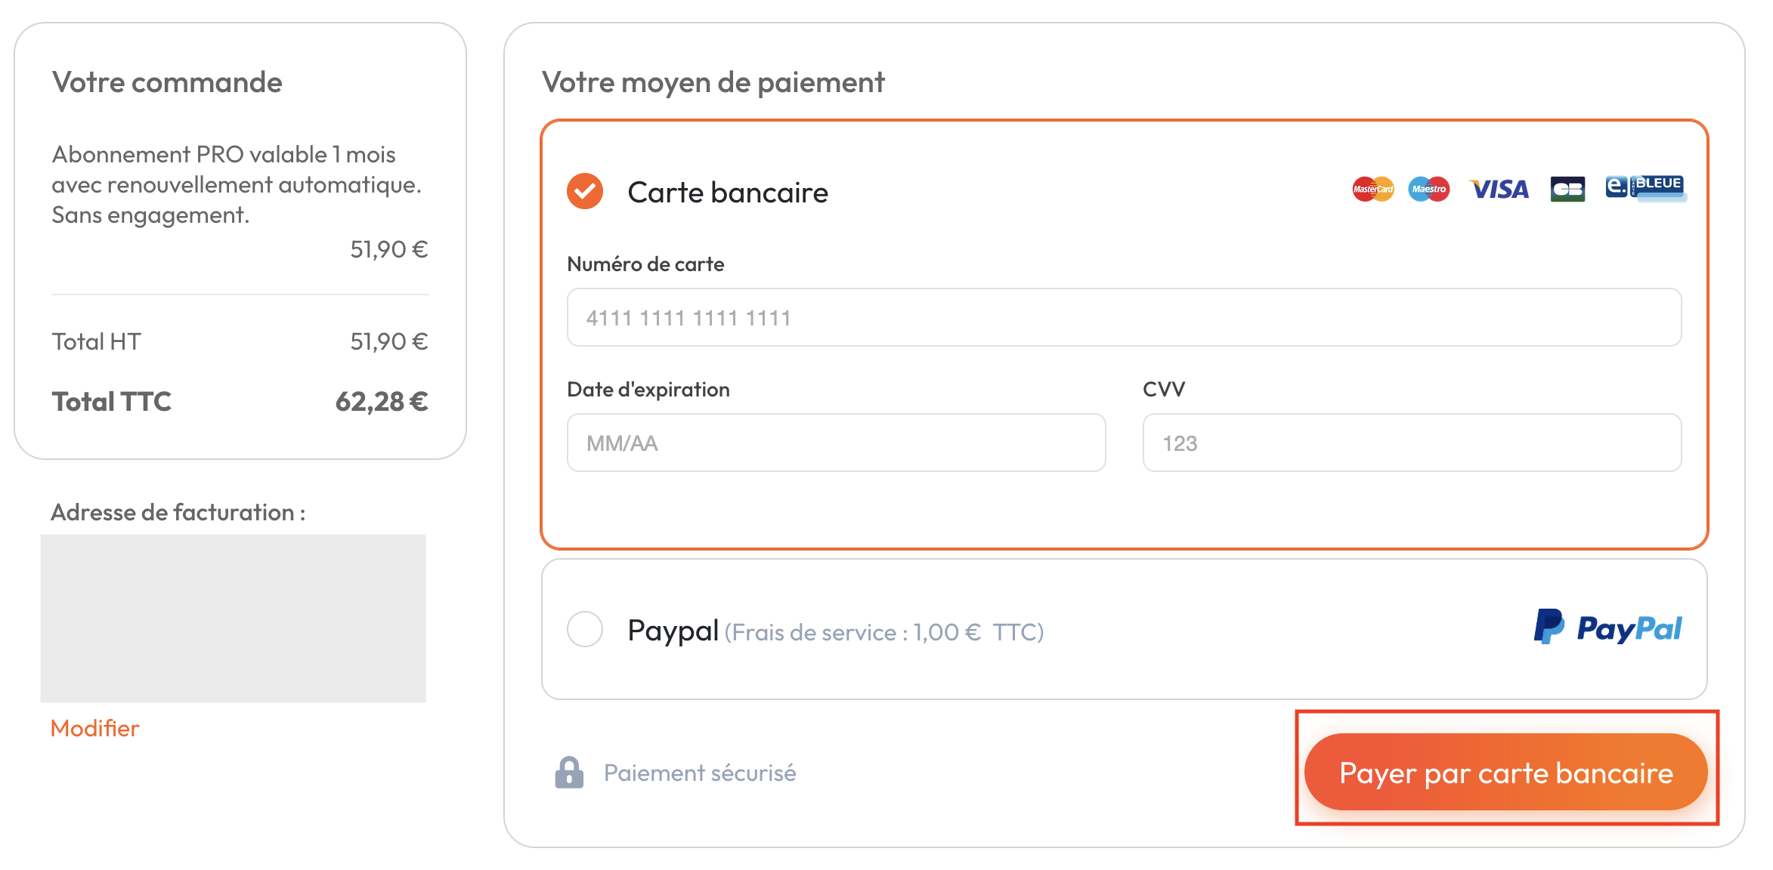1773x870 pixels.
Task: Click the Paiement sécurisé text
Action: 700,773
